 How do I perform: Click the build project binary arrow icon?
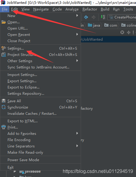(103, 17)
